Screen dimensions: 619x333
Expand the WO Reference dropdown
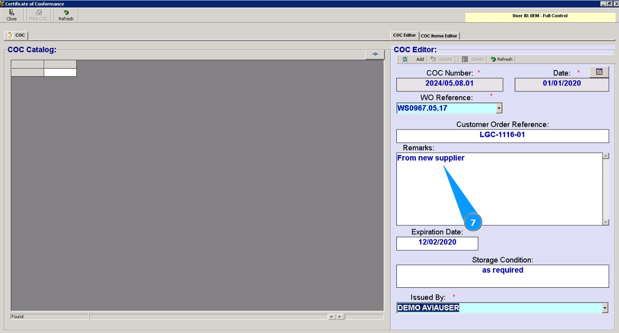[x=499, y=108]
